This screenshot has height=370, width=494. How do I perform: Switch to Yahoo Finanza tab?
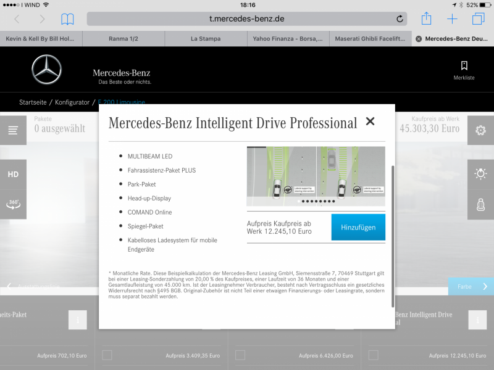(x=288, y=39)
